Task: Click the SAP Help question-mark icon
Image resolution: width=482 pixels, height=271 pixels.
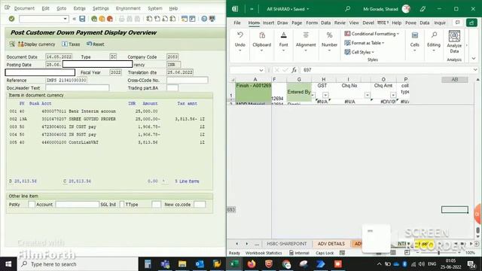Action: point(204,19)
